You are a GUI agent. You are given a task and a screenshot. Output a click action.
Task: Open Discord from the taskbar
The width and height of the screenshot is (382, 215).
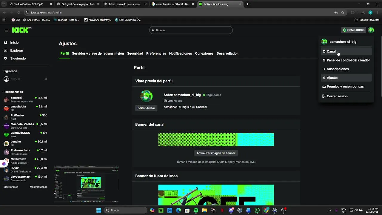pyautogui.click(x=231, y=210)
